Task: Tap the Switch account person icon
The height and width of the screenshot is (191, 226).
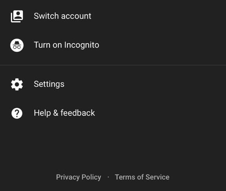Action: coord(17,16)
